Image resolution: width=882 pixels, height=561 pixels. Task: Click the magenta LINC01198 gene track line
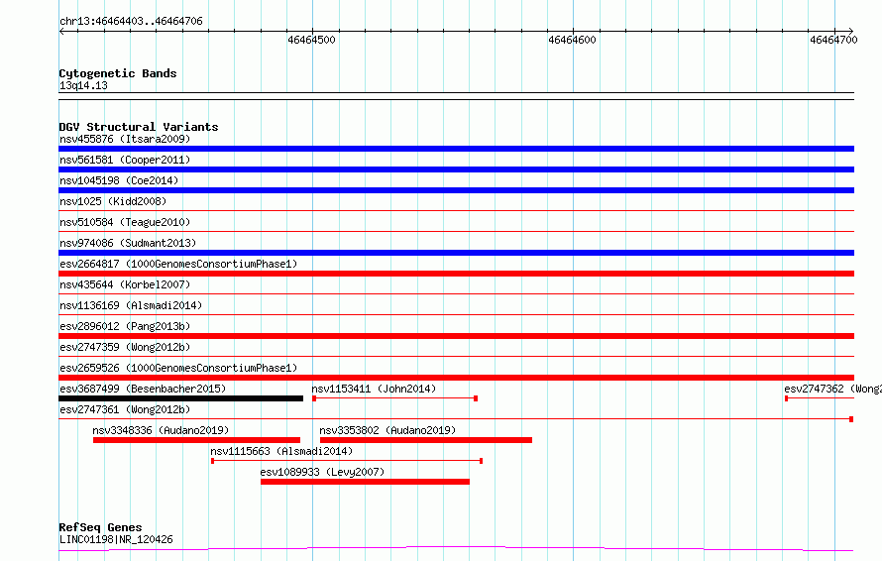click(456, 548)
